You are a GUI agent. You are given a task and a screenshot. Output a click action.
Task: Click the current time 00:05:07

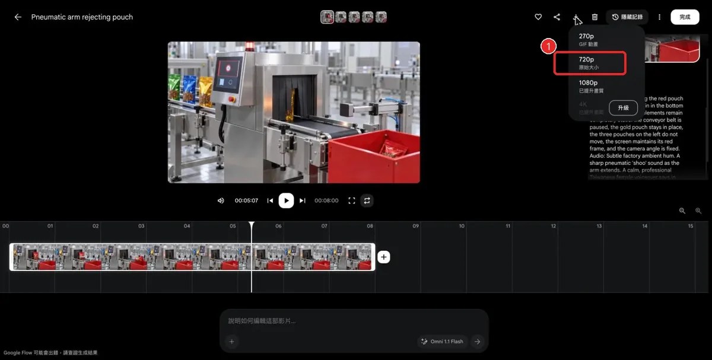[246, 200]
